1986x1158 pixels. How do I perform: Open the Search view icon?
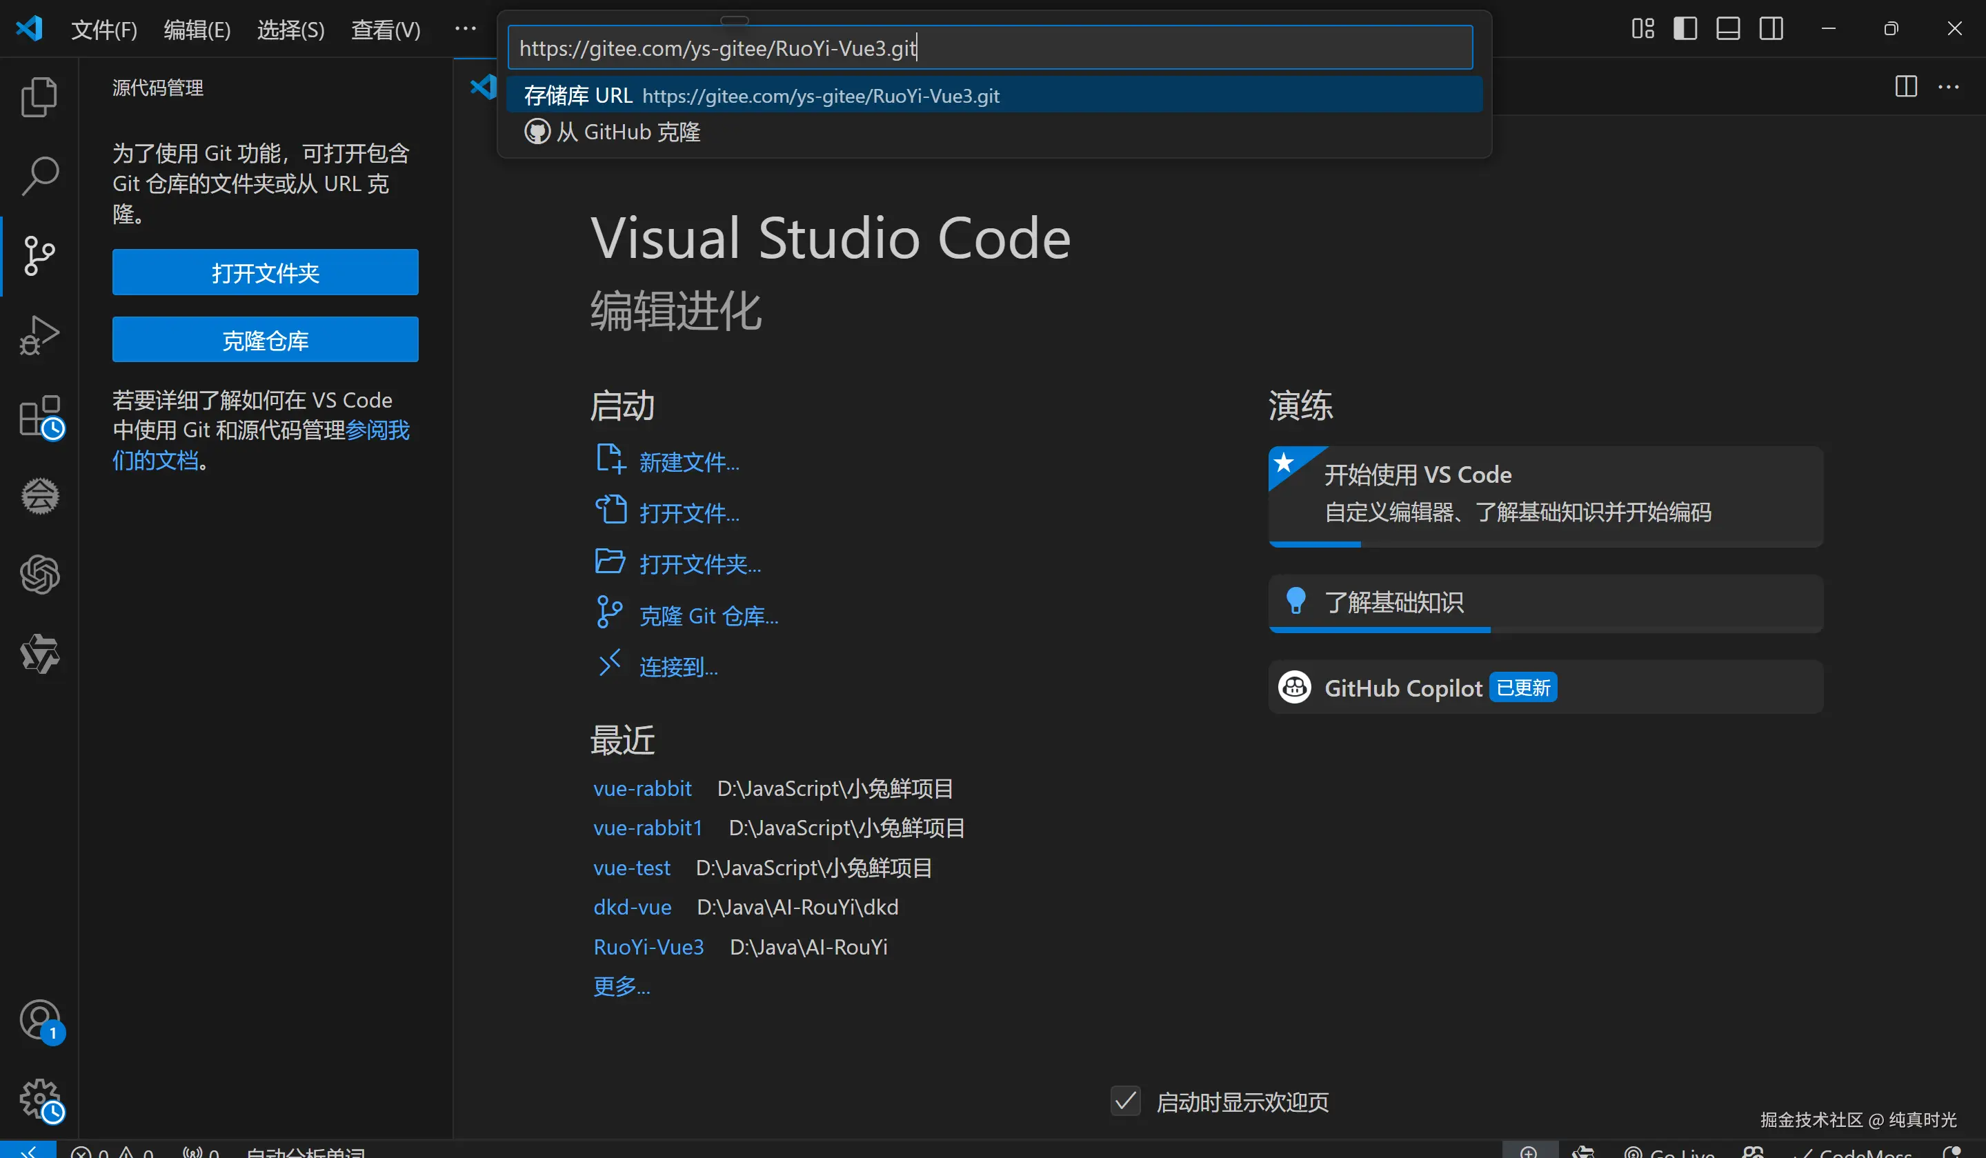coord(39,176)
